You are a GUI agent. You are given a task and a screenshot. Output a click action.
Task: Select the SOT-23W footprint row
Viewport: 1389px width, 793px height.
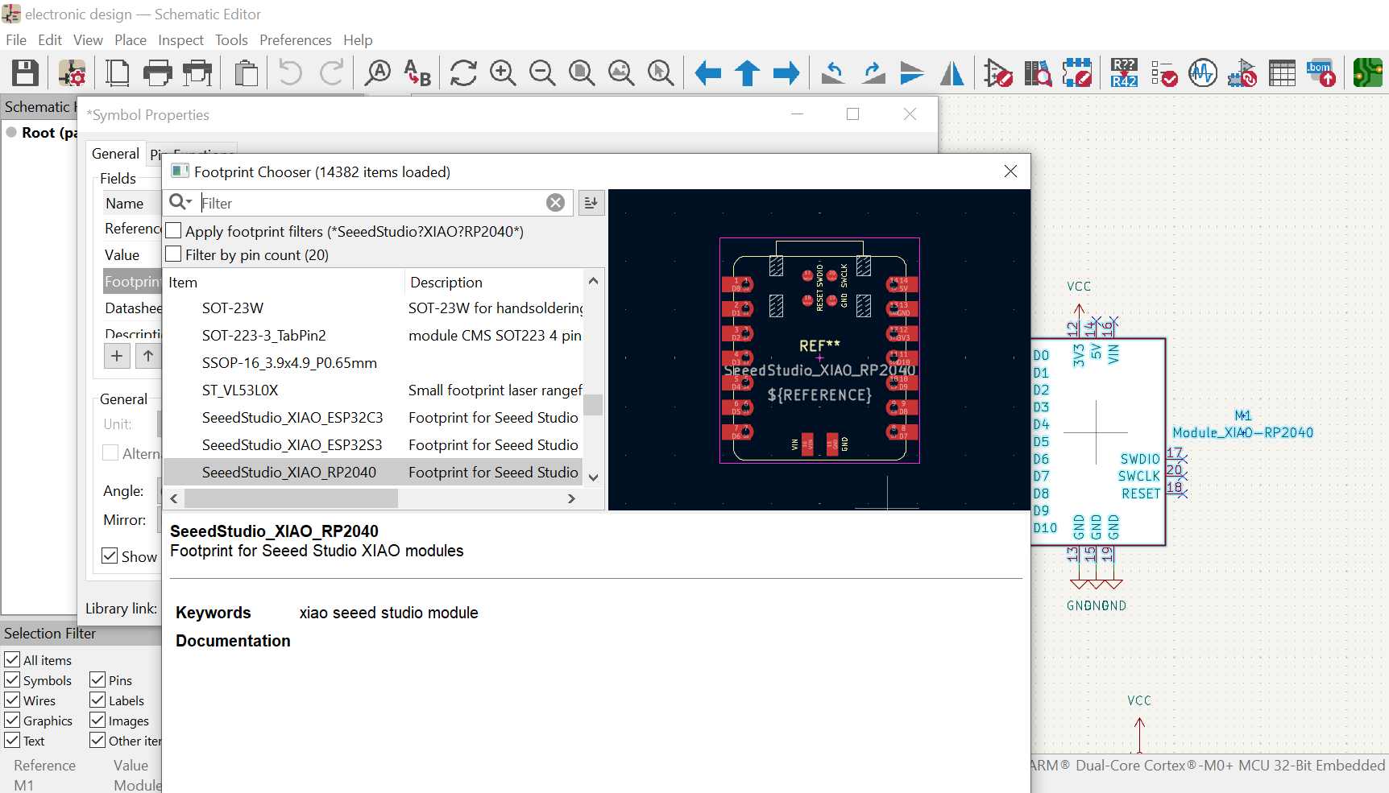pos(372,308)
